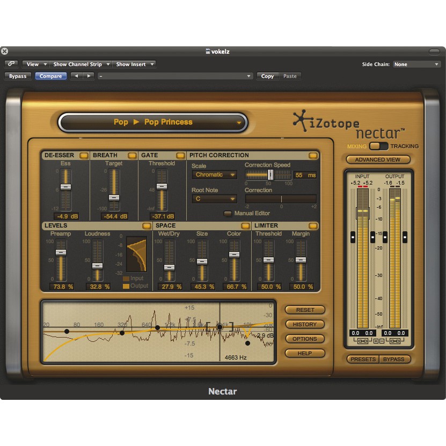Viewport: 446px width, 446px height.
Task: Open the Root Note C dropdown
Action: point(214,199)
